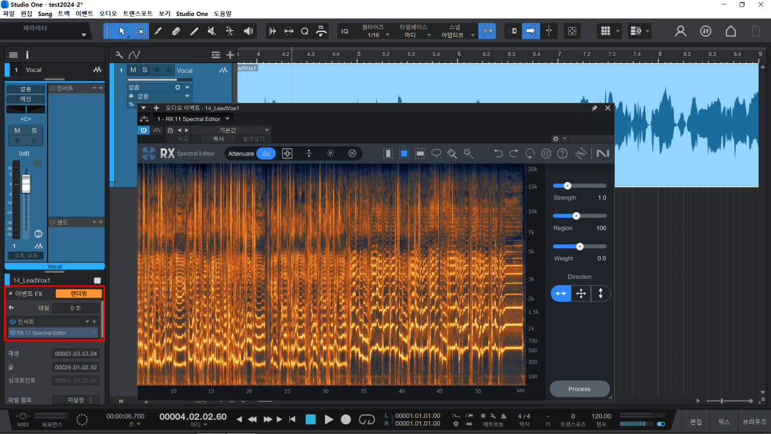Viewport: 771px width, 434px height.
Task: Open the 브라우즈 view button
Action: point(754,422)
